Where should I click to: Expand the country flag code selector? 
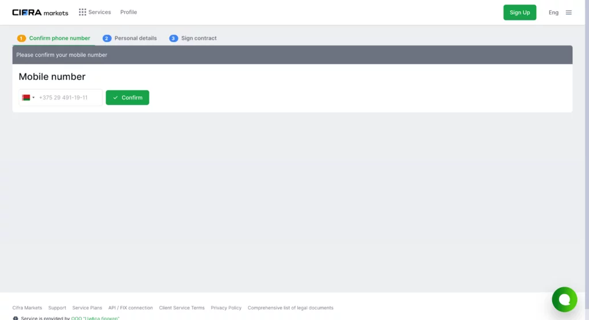coord(28,98)
